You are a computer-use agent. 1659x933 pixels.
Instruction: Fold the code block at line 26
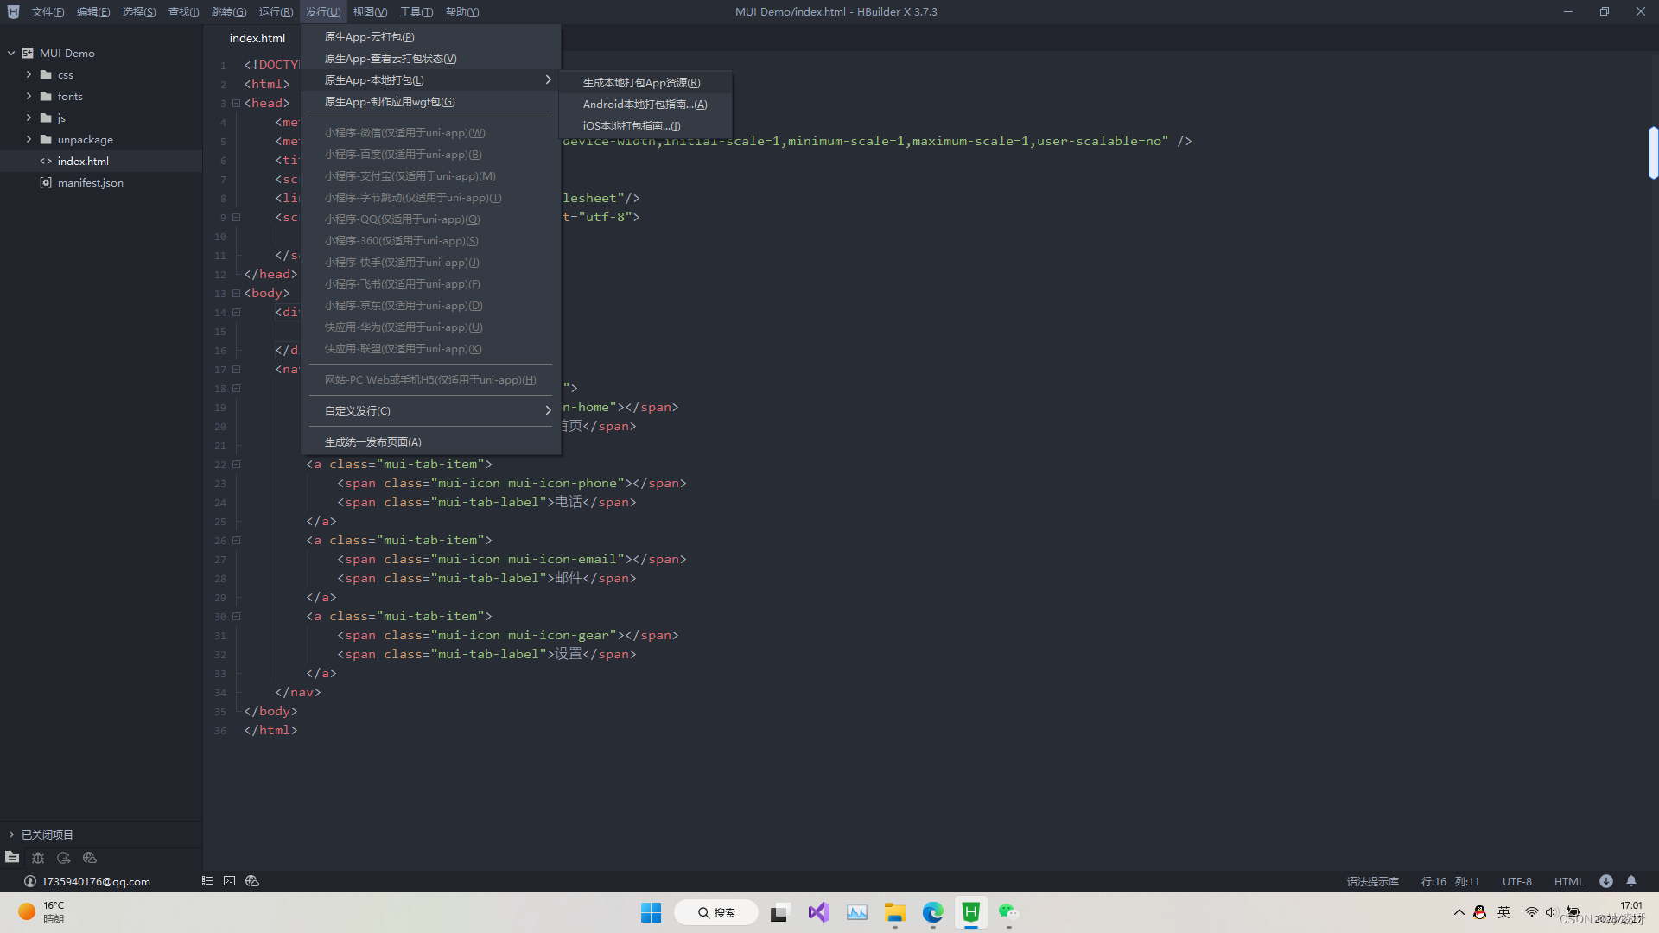click(x=236, y=540)
